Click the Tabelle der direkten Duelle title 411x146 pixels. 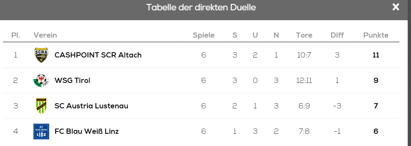click(201, 7)
